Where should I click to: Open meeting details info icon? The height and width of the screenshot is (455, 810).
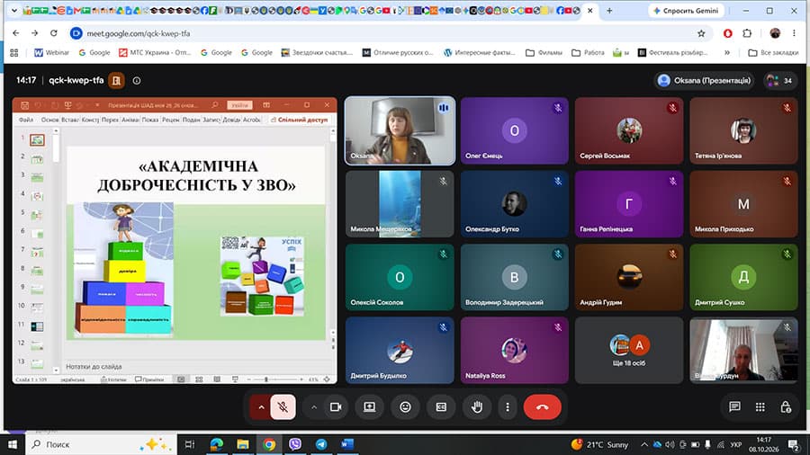pos(137,80)
